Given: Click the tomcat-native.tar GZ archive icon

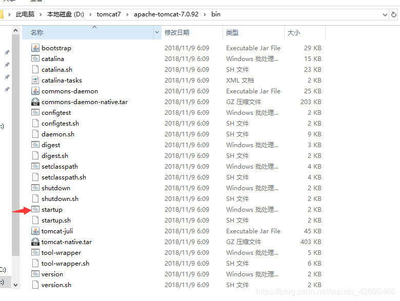Looking at the screenshot, I should click(x=35, y=242).
